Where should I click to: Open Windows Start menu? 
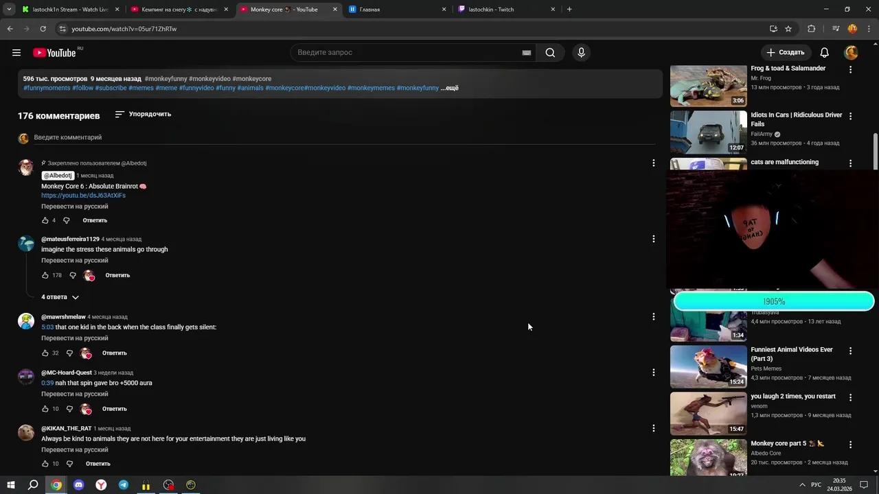click(11, 485)
